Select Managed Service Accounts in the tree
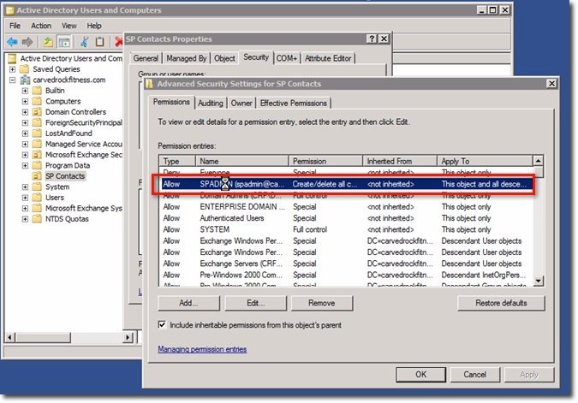Screen dimensions: 578x403 tap(84, 144)
